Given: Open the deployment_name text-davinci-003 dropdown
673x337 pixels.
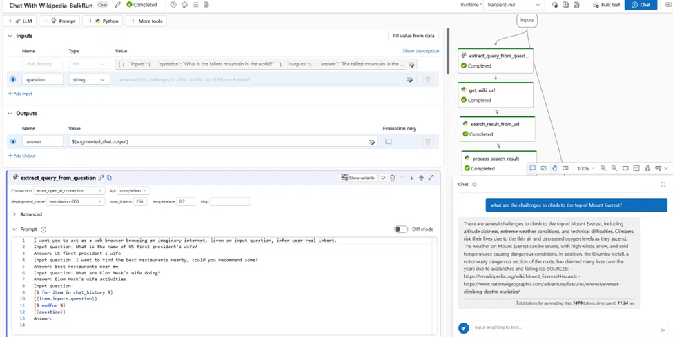Looking at the screenshot, I should click(x=75, y=201).
